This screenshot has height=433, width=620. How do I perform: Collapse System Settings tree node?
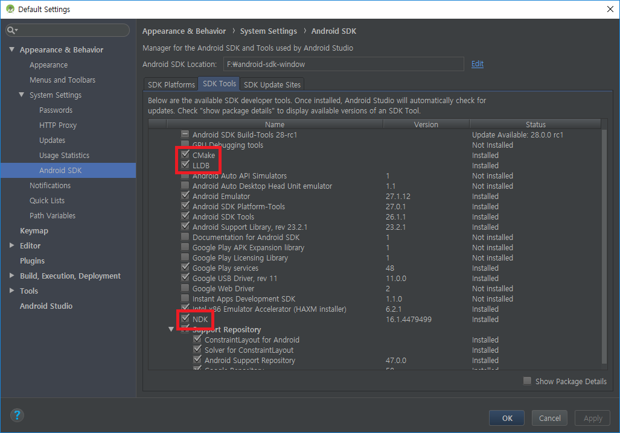pos(21,95)
